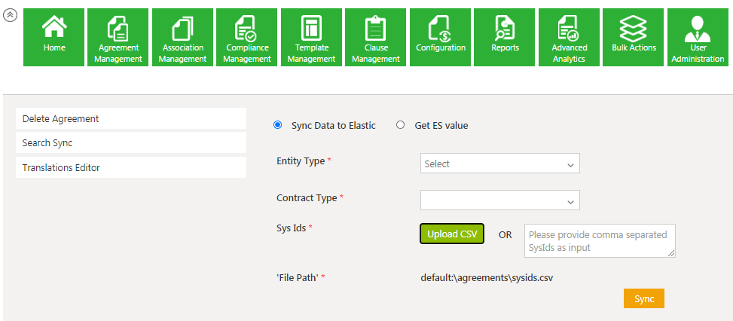Select Delete Agreement in the side menu

[130, 118]
